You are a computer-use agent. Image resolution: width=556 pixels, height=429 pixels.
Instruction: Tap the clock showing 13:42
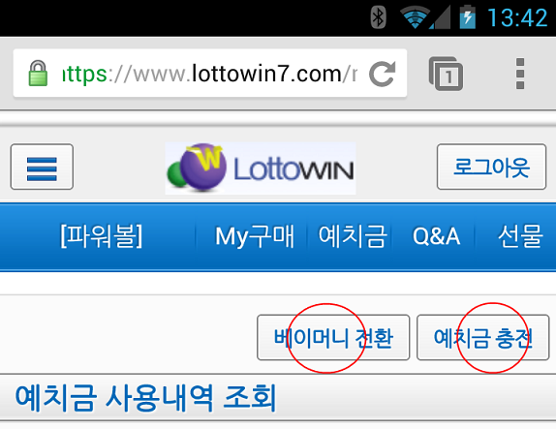(x=517, y=17)
